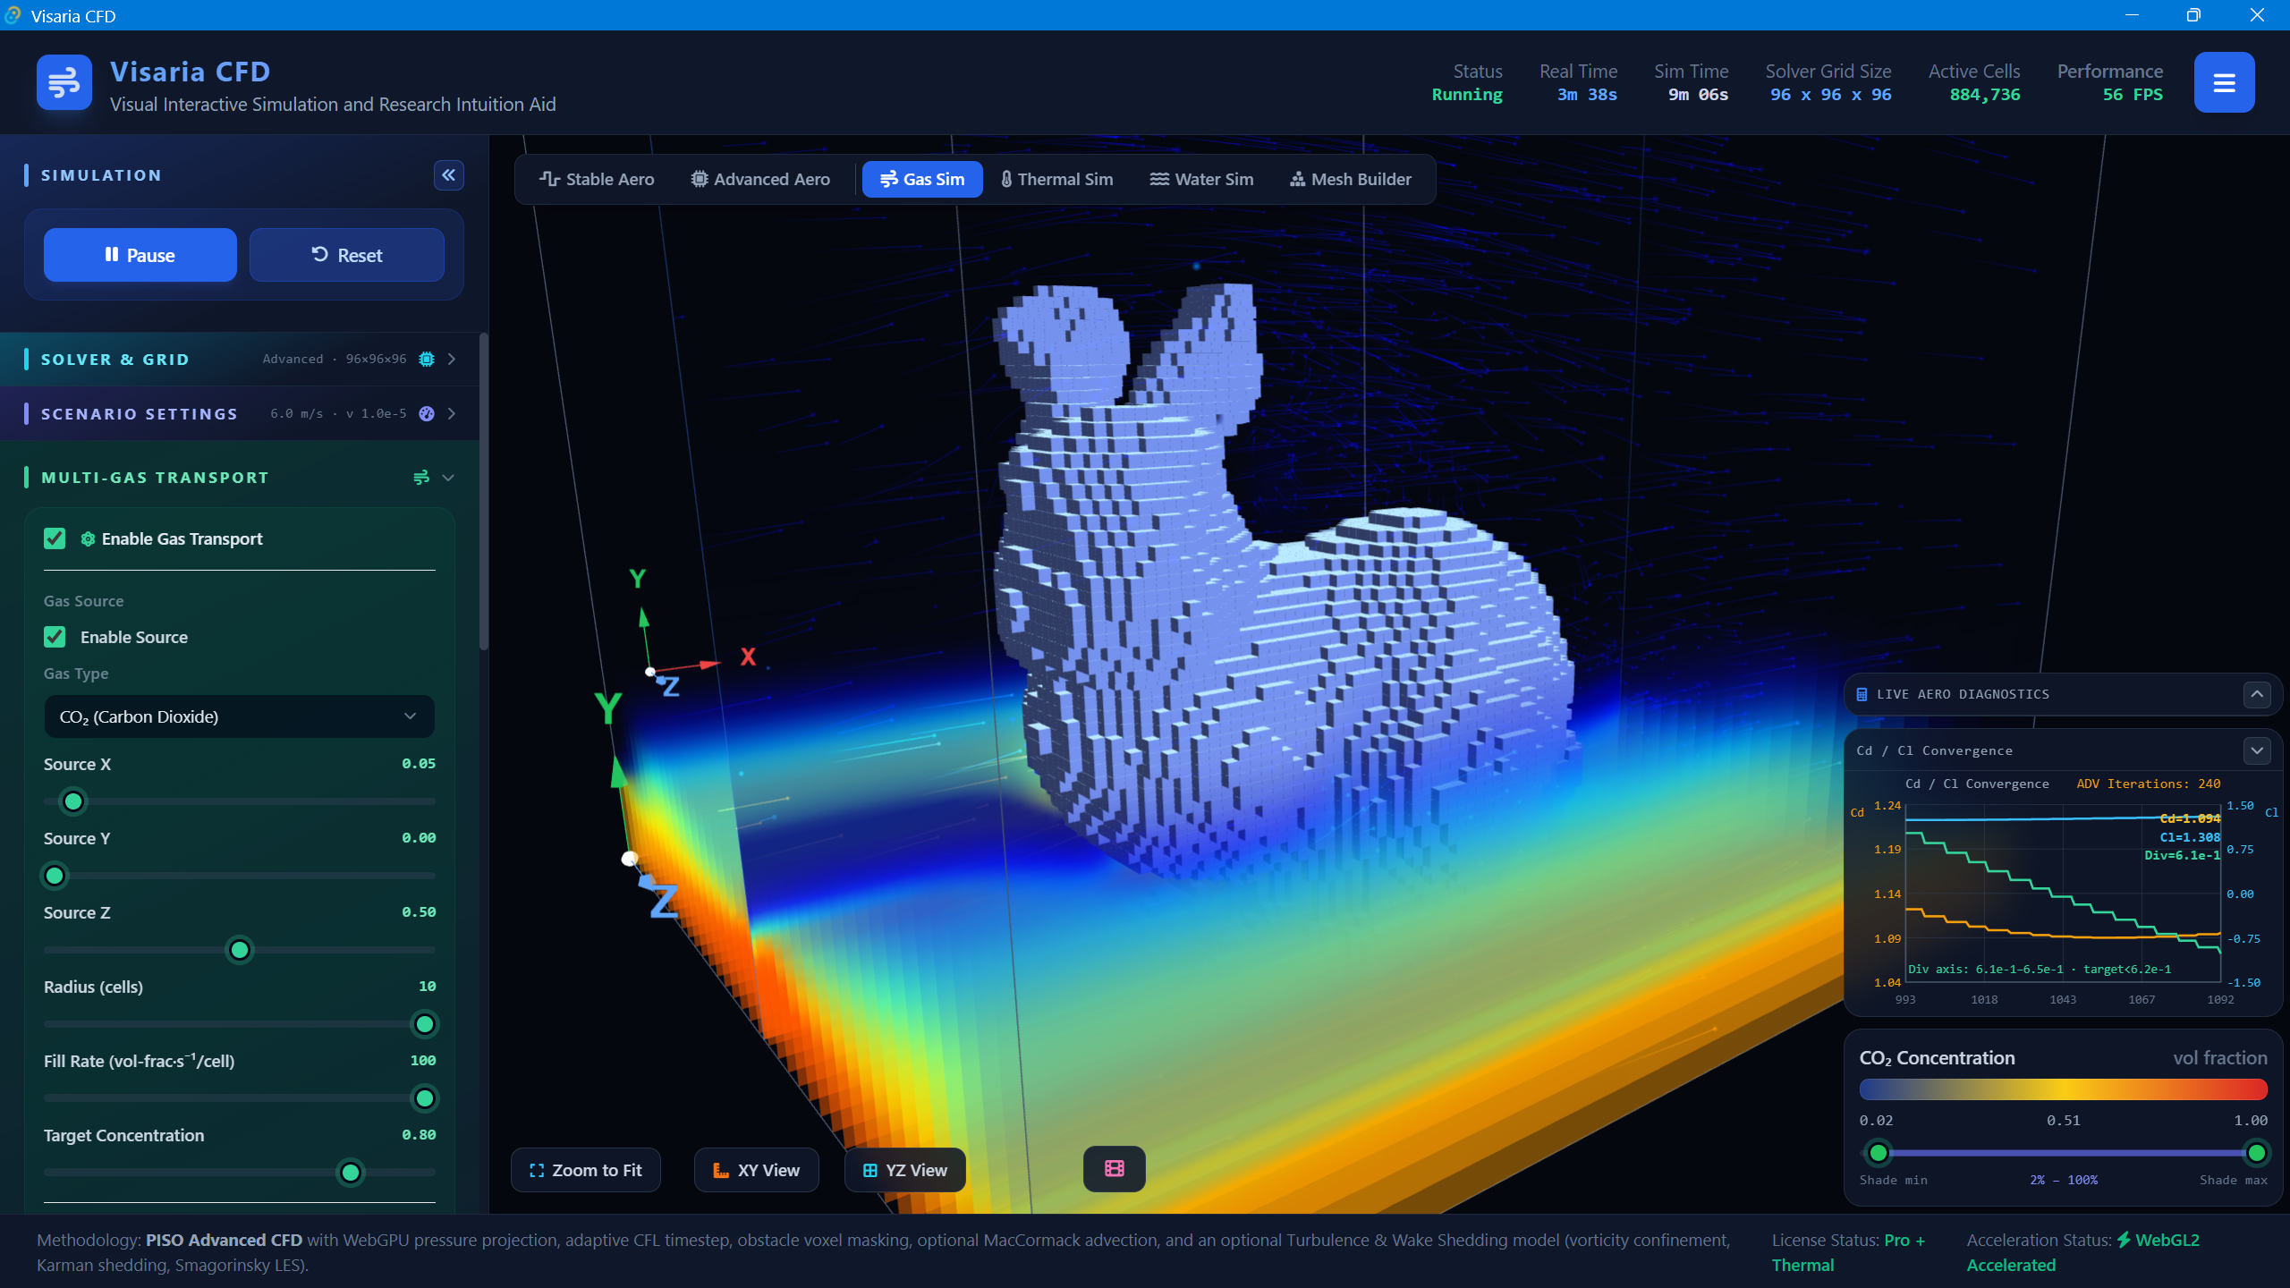Click the Solver Grid Size '96 x 96 x 96' value
Image resolution: width=2290 pixels, height=1288 pixels.
(1831, 95)
